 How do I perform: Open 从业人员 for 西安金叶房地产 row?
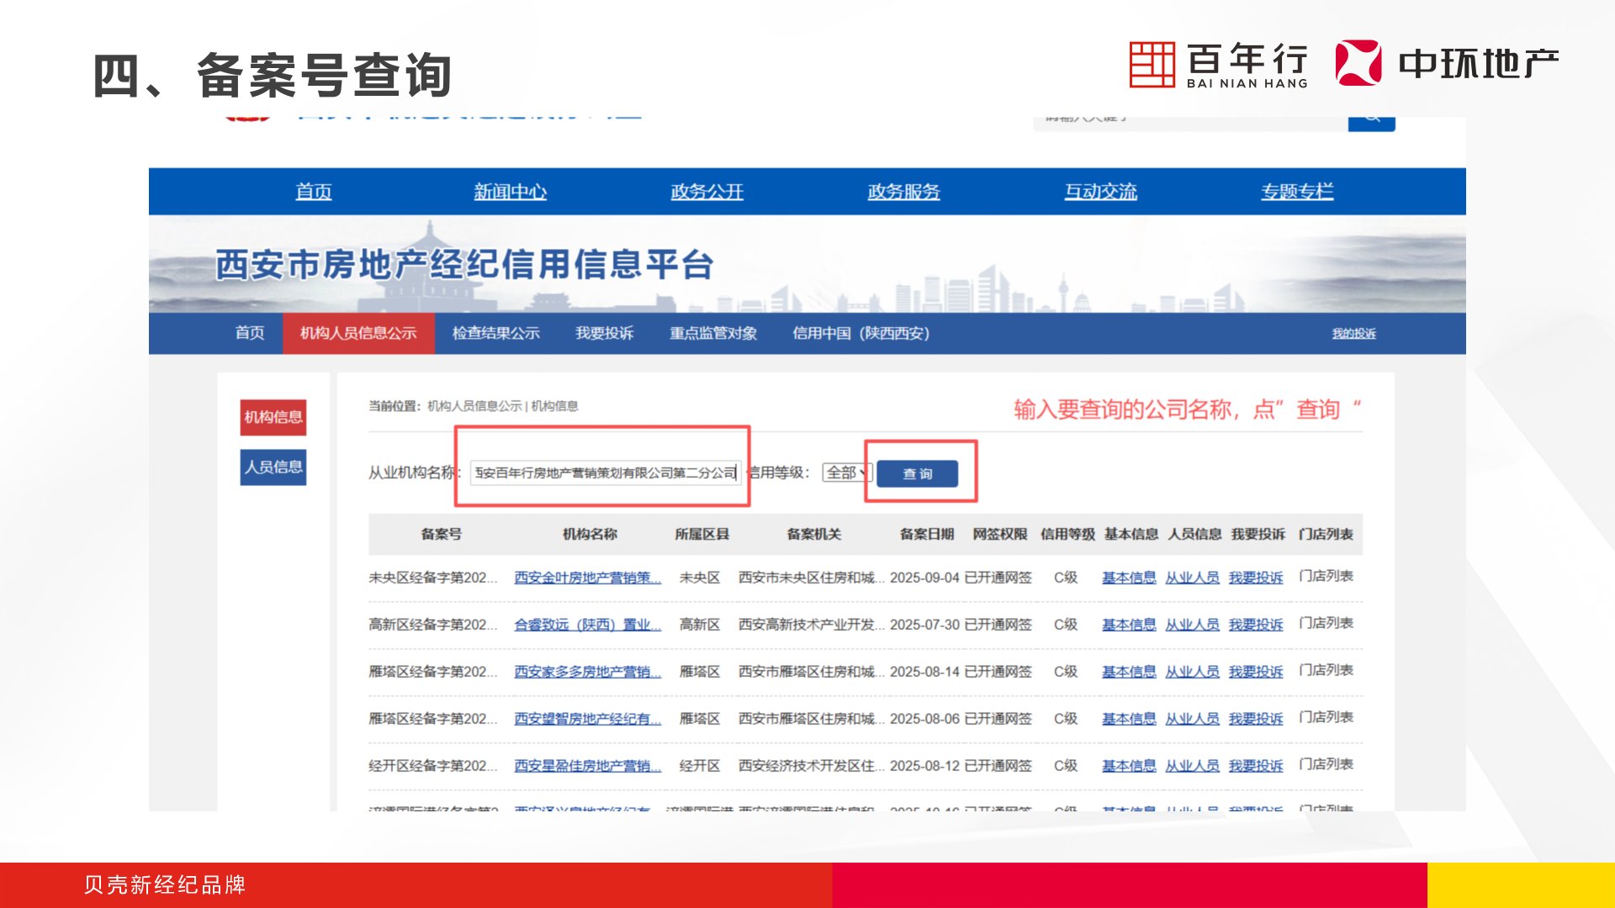(x=1193, y=578)
